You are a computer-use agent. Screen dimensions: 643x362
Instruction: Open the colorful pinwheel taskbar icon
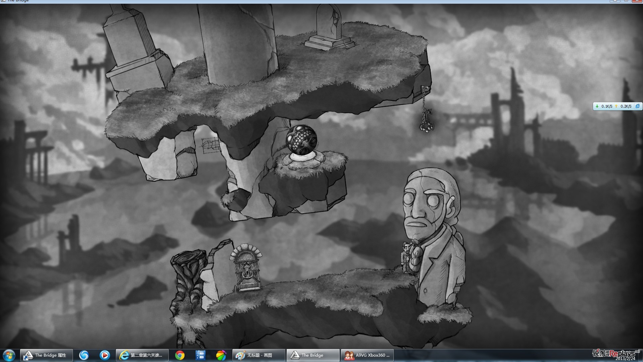click(221, 355)
